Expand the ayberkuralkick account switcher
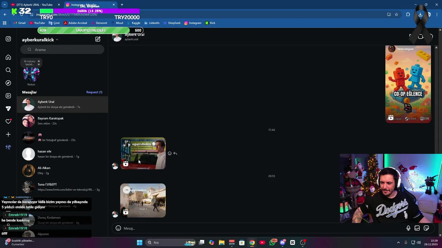The image size is (442, 248). point(40,40)
